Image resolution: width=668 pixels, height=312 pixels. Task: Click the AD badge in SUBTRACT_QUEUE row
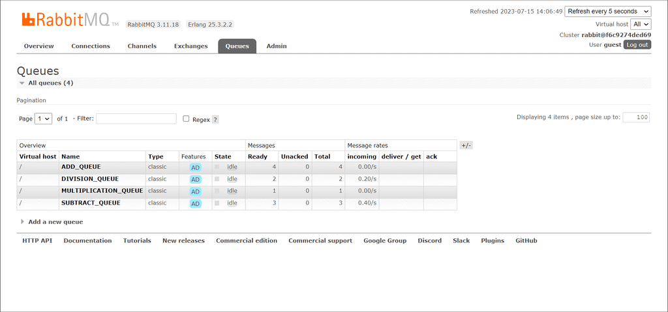pos(195,204)
